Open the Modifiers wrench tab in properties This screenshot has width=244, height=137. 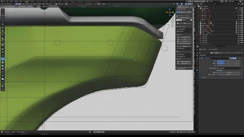(197, 70)
